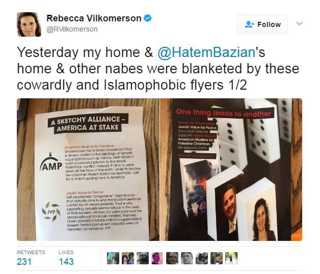Click the Follow button
This screenshot has width=320, height=274.
click(262, 24)
